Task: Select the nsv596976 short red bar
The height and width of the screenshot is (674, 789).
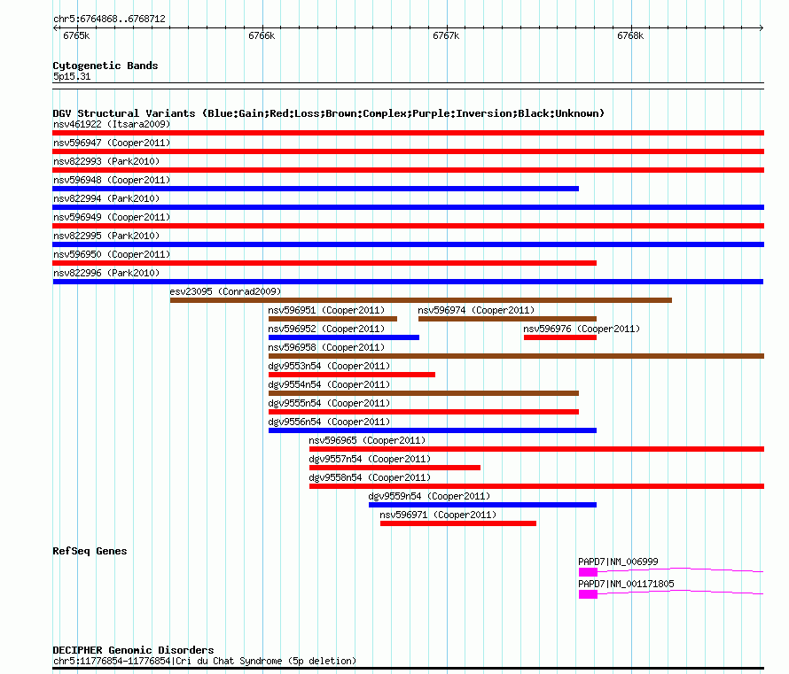Action: coord(560,337)
